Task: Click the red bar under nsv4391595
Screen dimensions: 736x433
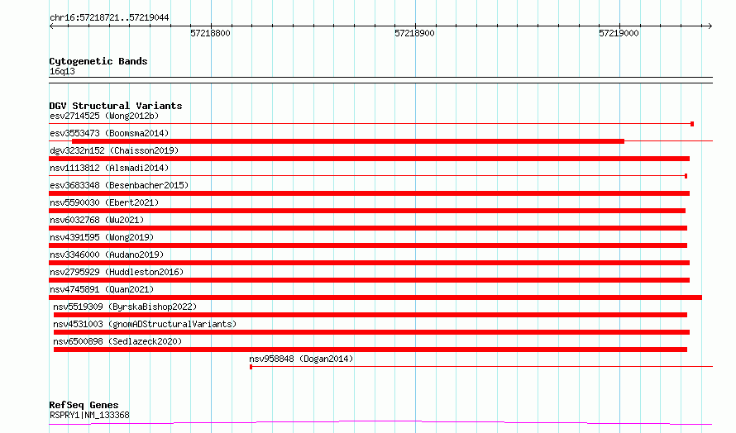Action: coord(369,245)
